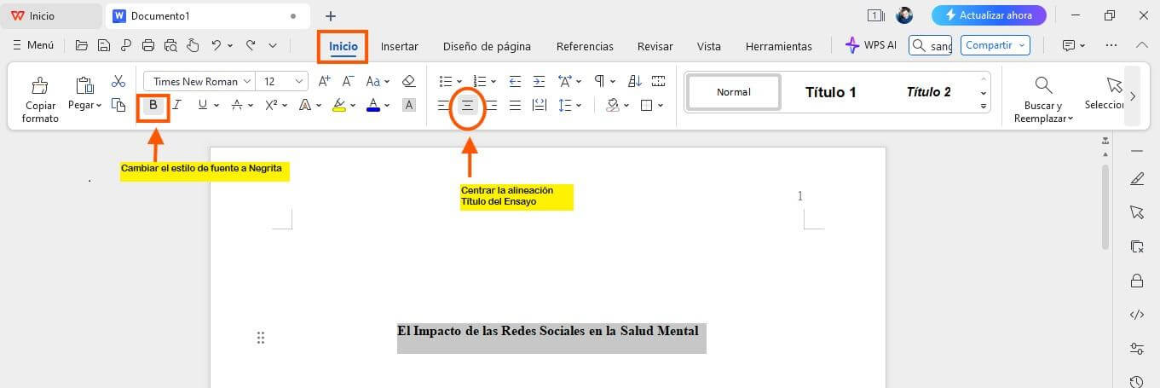The width and height of the screenshot is (1160, 388).
Task: Click the hand touch-mode icon
Action: 193,45
